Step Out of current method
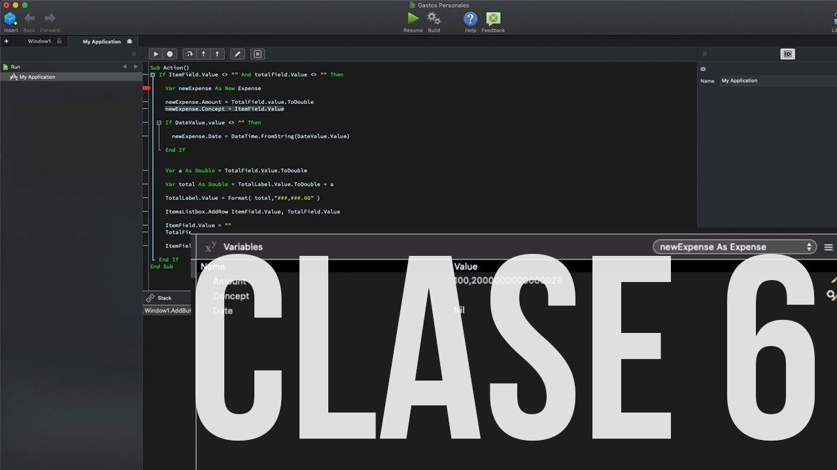 coord(217,54)
